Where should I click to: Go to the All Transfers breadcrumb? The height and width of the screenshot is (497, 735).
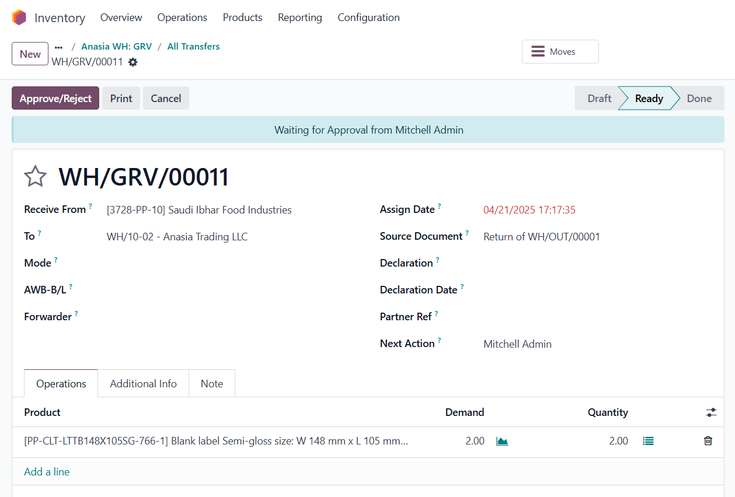(x=193, y=47)
